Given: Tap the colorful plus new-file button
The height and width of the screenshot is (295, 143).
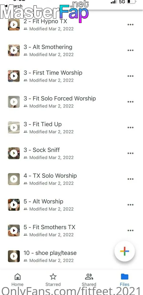Looking at the screenshot, I should [x=124, y=251].
